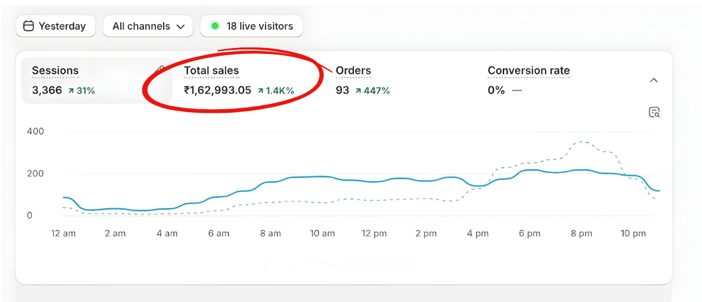
Task: Select the Sessions metric card
Action: [55, 71]
